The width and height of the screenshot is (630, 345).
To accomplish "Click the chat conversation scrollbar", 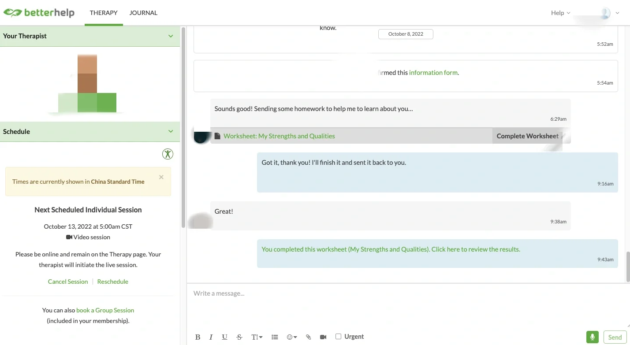I will [x=628, y=267].
